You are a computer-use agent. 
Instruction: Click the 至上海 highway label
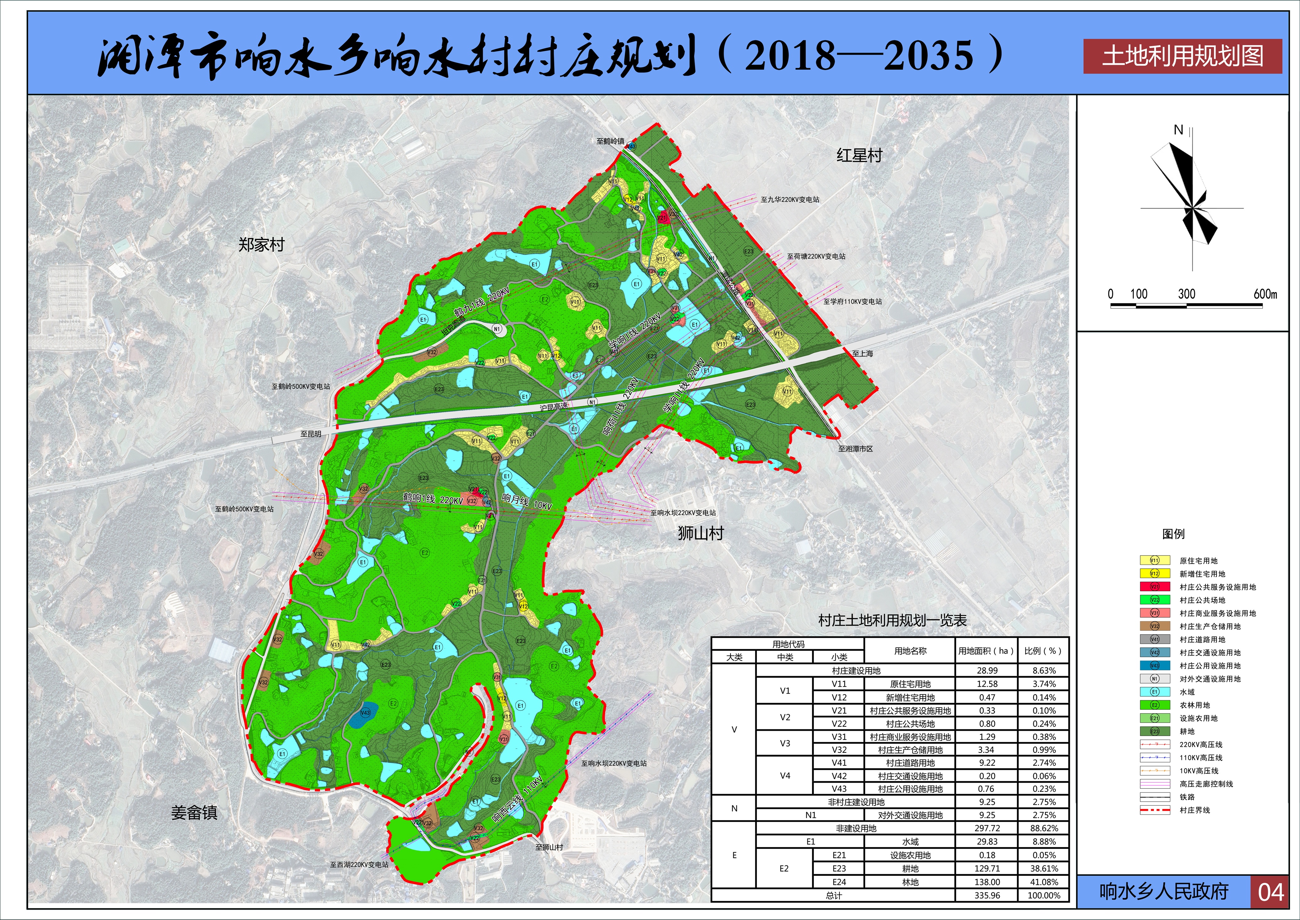[x=863, y=353]
